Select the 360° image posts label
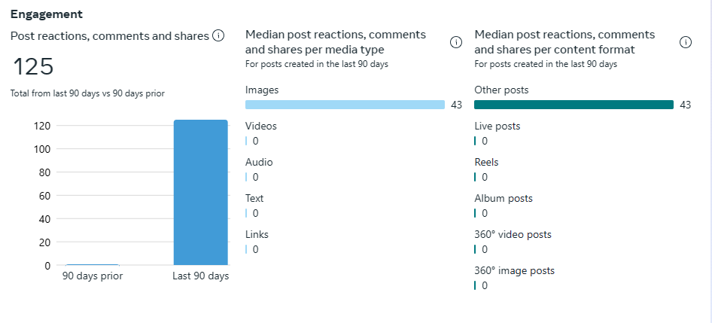The image size is (712, 323). point(514,270)
